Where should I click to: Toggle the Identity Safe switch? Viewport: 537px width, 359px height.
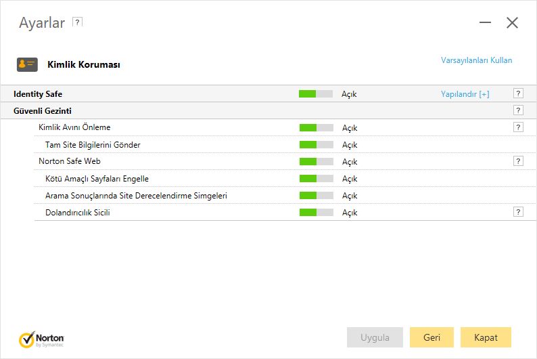coord(315,94)
